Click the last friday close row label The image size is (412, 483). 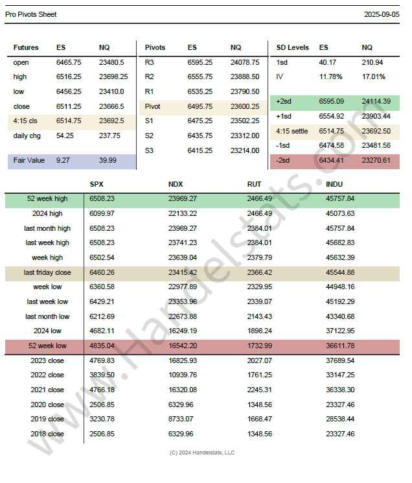(x=47, y=272)
